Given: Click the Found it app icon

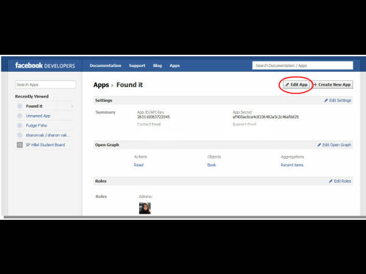Looking at the screenshot, I should coord(20,106).
